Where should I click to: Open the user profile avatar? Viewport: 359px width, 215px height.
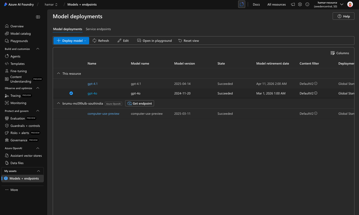[350, 4]
